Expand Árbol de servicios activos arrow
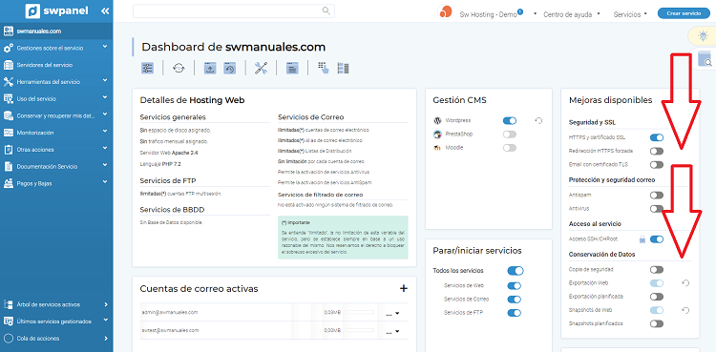This screenshot has width=716, height=352. click(105, 304)
